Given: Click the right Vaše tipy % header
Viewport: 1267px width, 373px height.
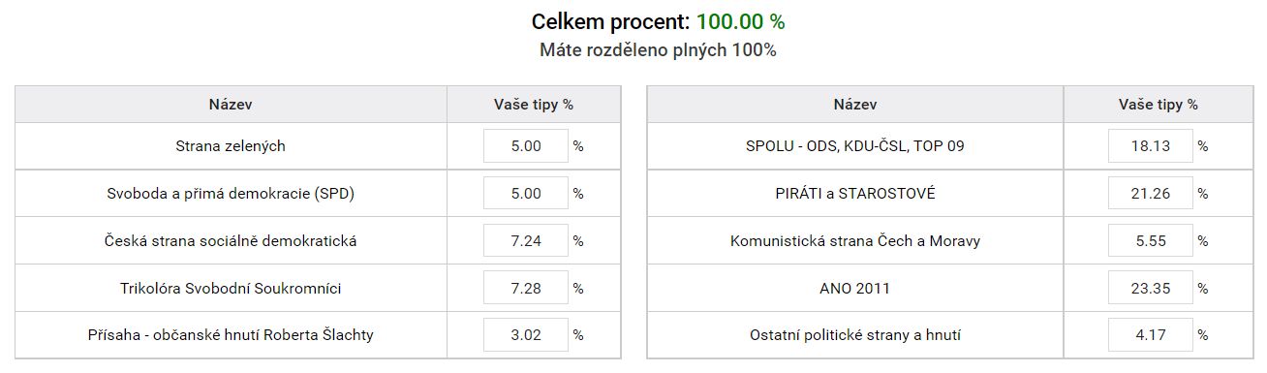Looking at the screenshot, I should (x=1159, y=105).
